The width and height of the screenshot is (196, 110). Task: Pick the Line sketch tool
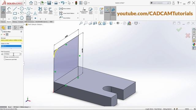point(15,9)
